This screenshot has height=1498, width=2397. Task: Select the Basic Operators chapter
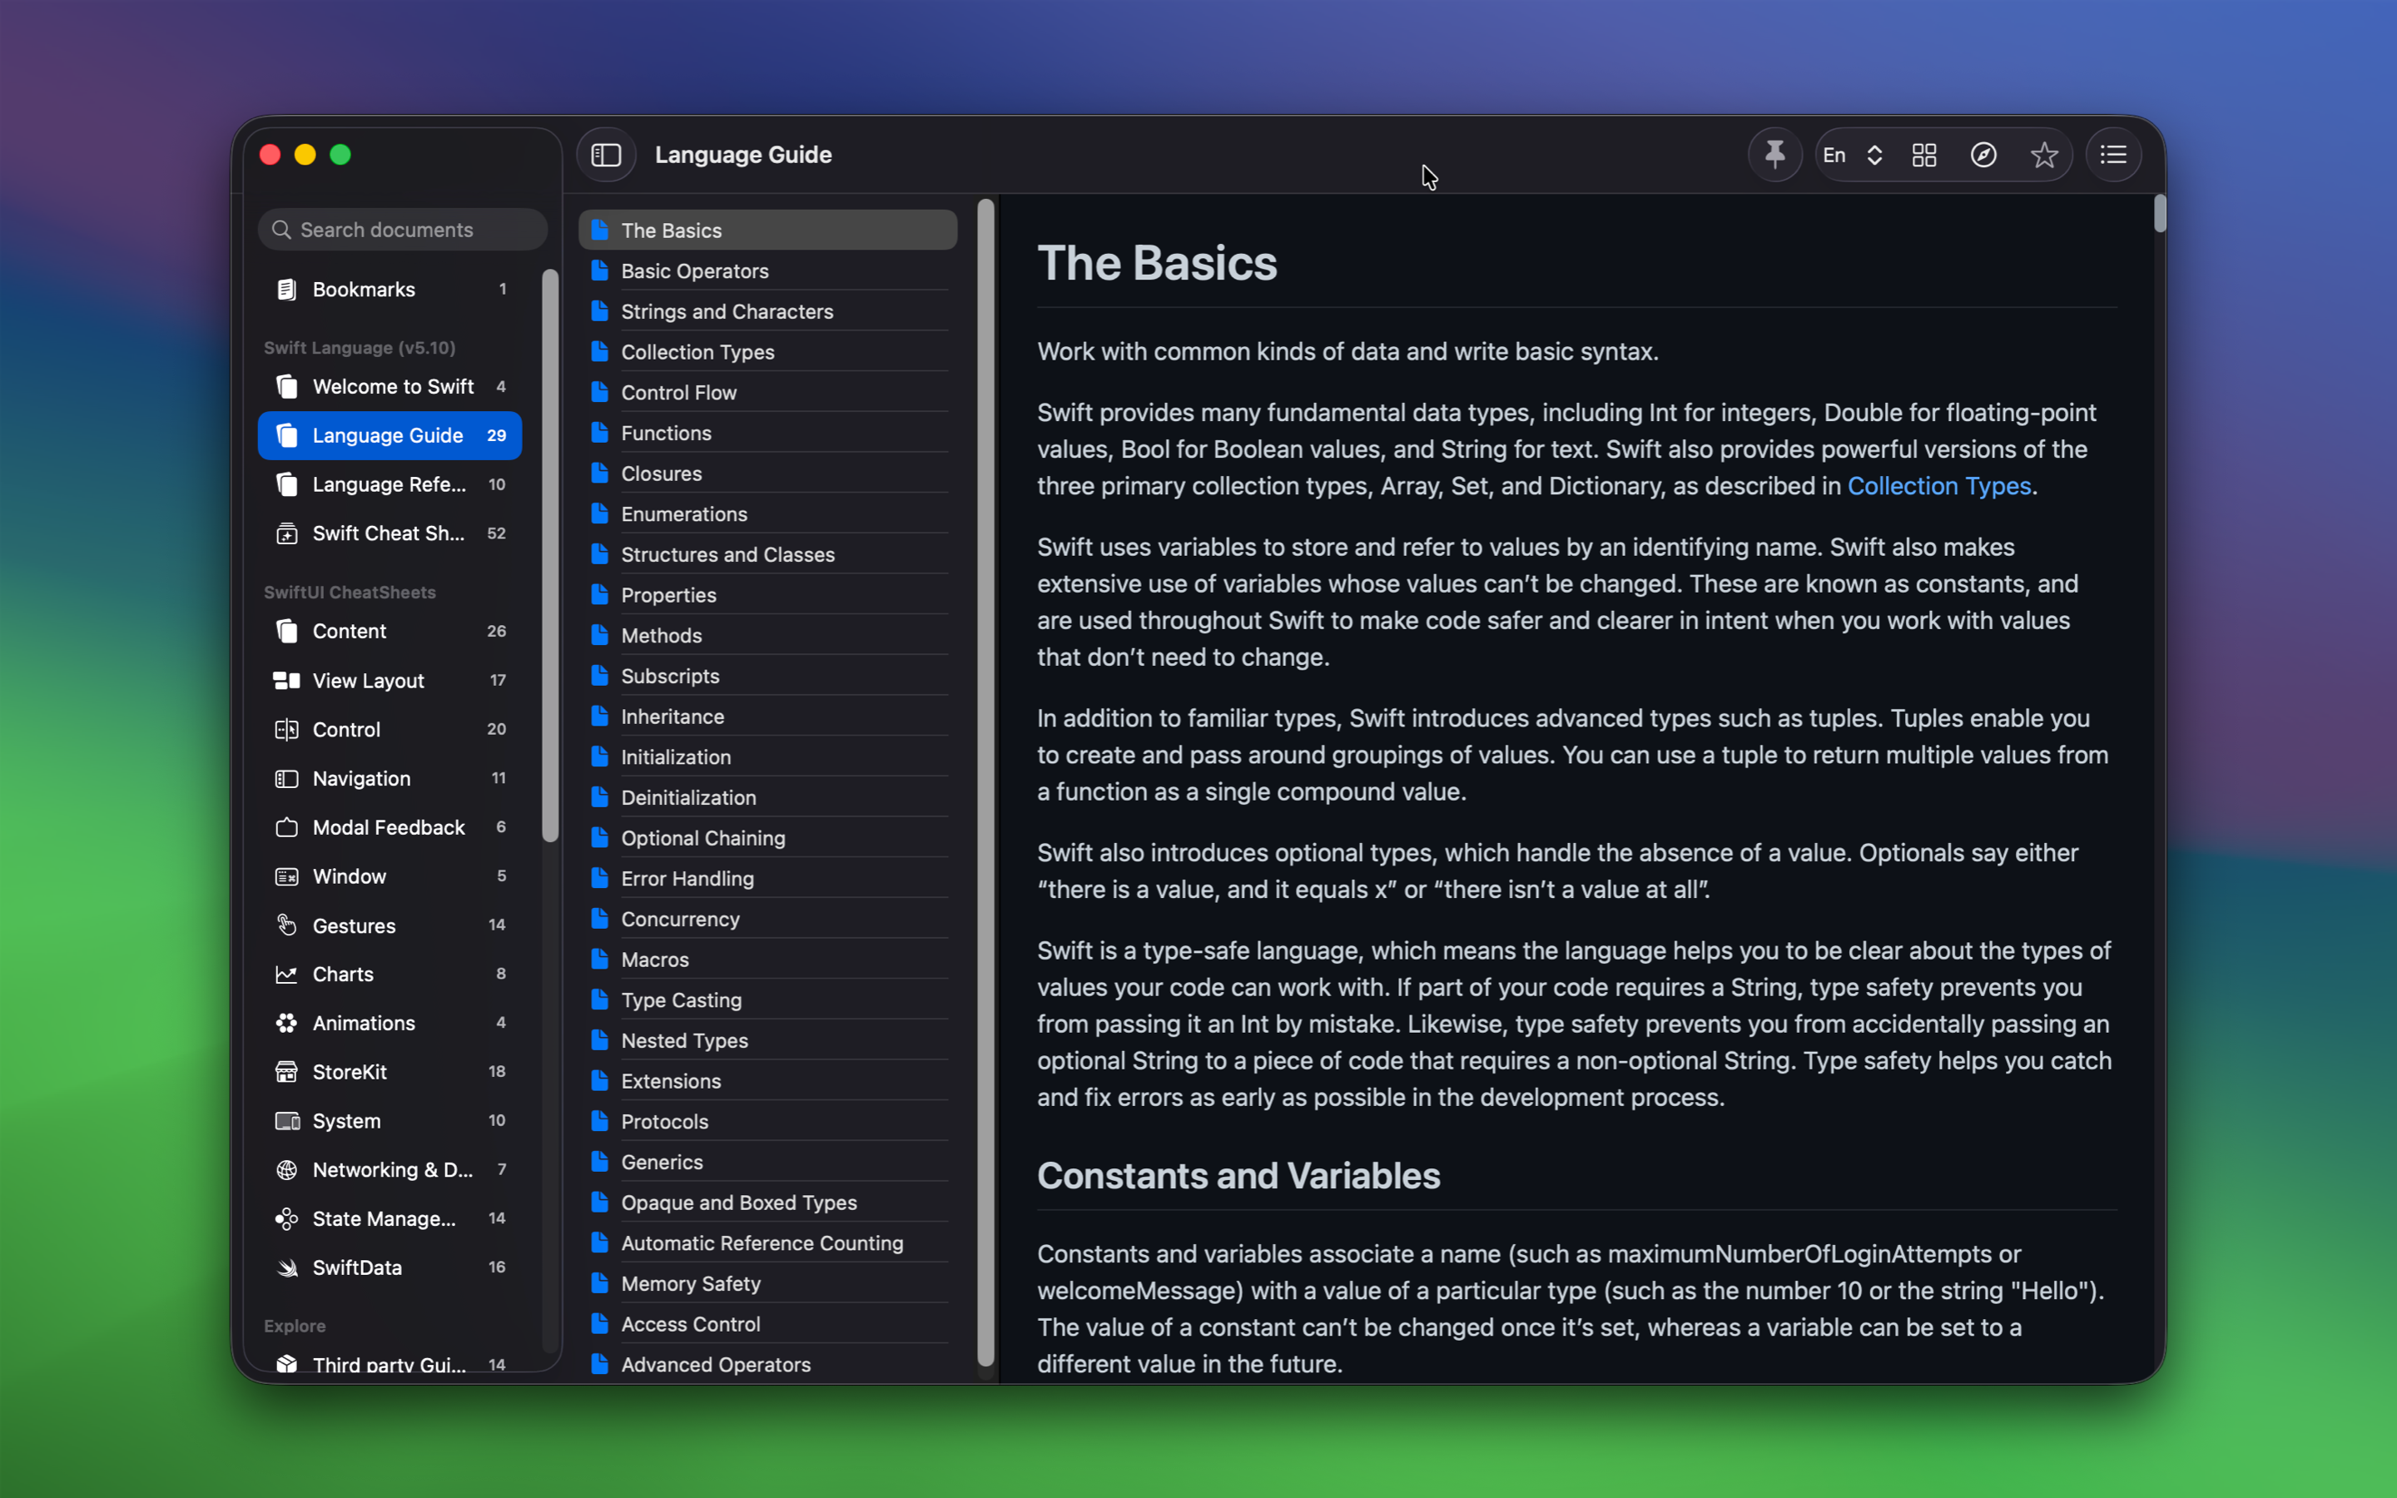click(x=693, y=270)
